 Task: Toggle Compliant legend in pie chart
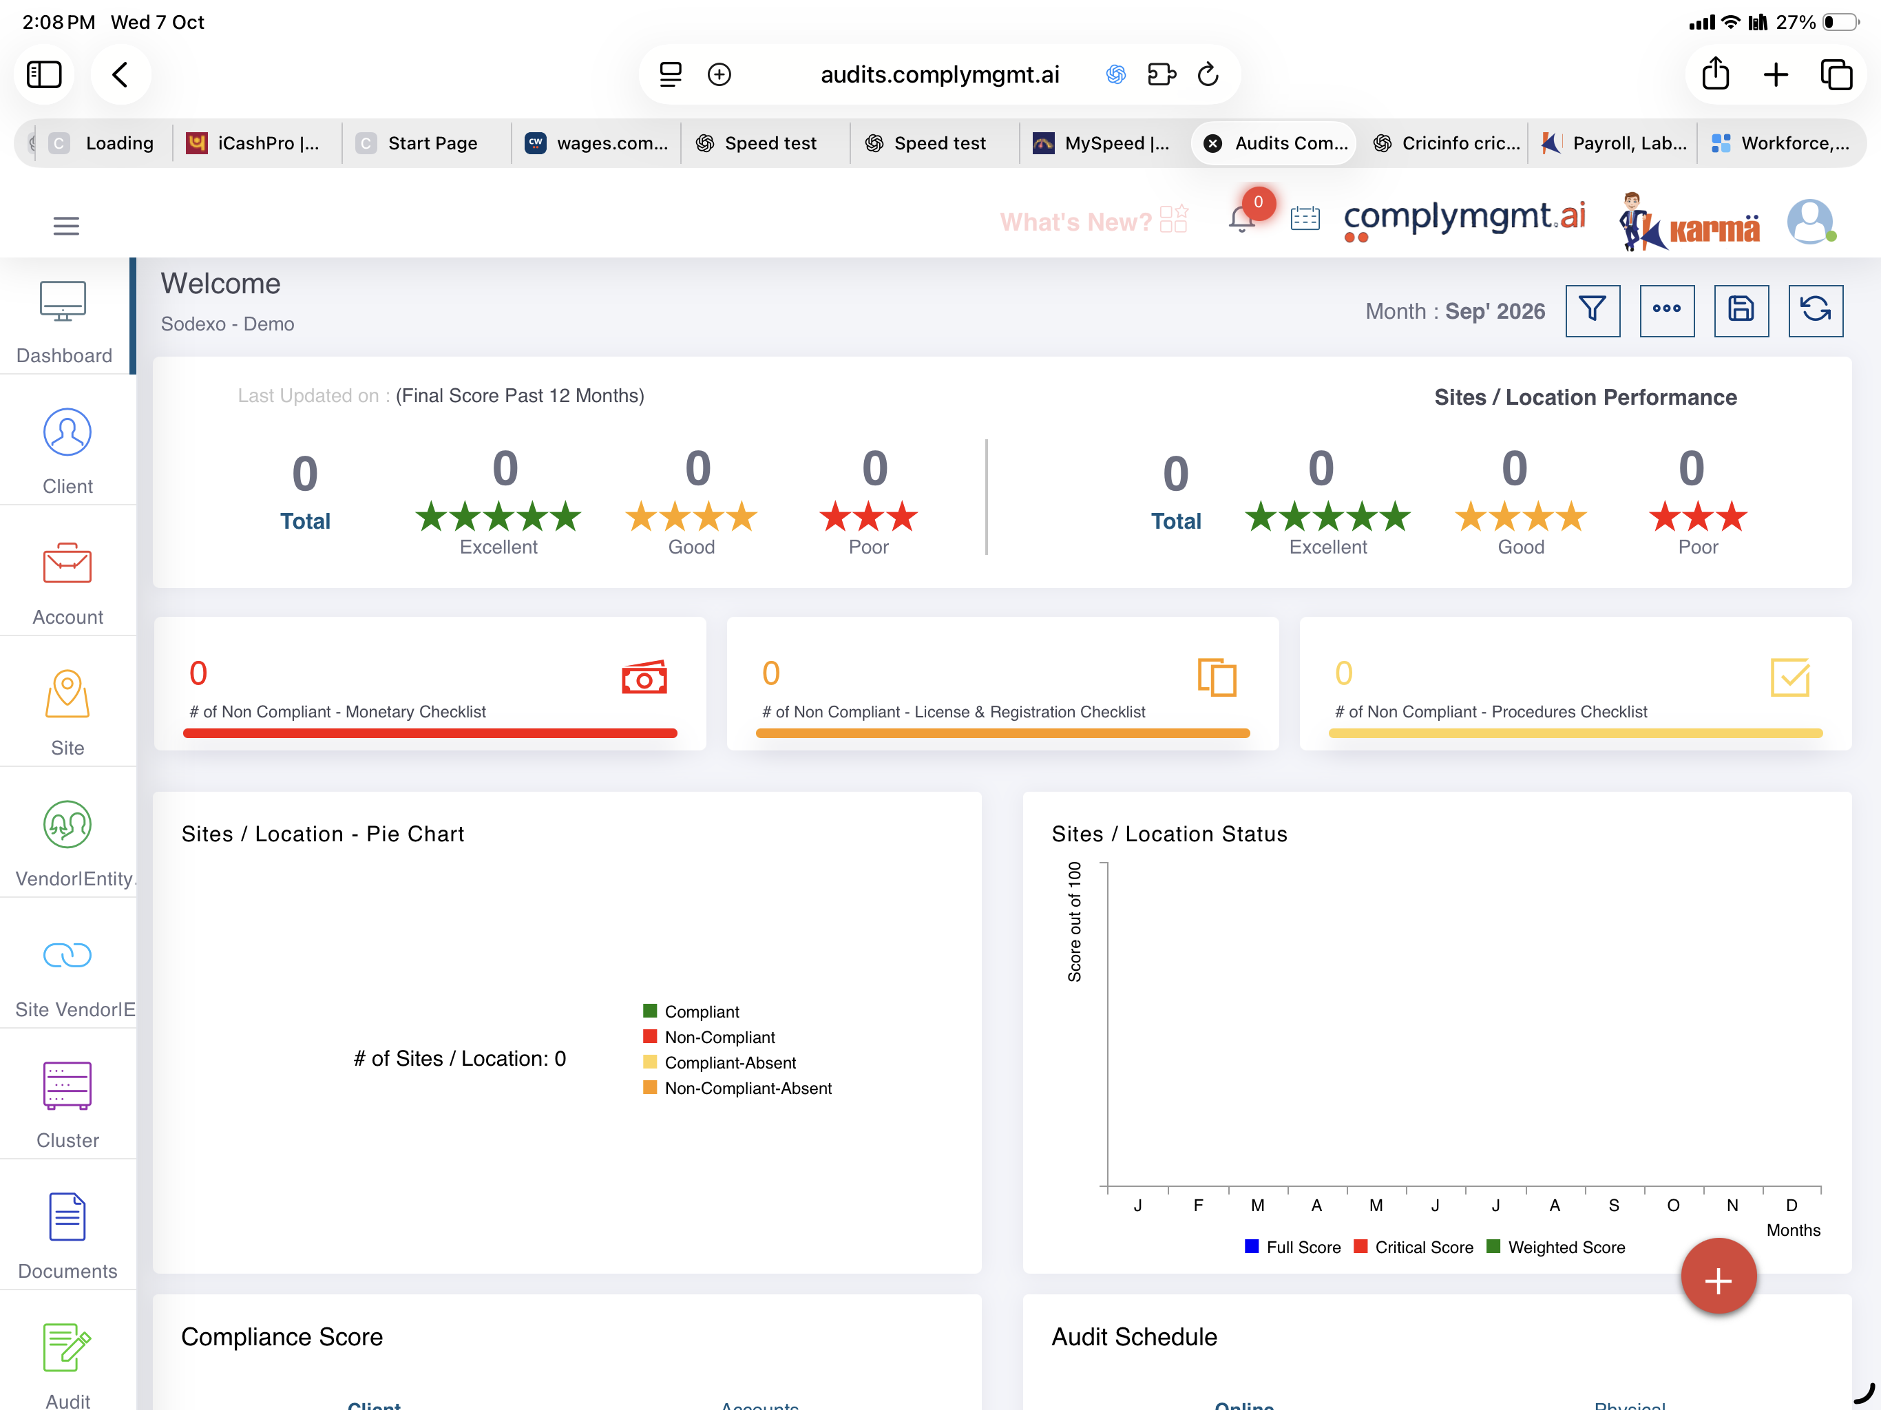[x=691, y=1012]
